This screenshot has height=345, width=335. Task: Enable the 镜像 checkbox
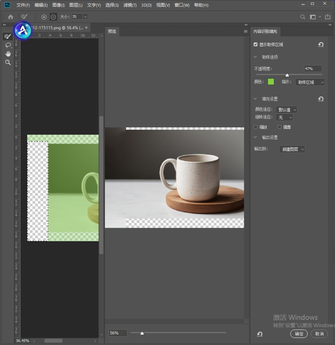click(279, 127)
